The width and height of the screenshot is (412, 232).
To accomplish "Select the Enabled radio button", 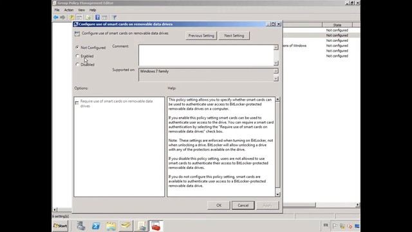I will click(x=77, y=56).
